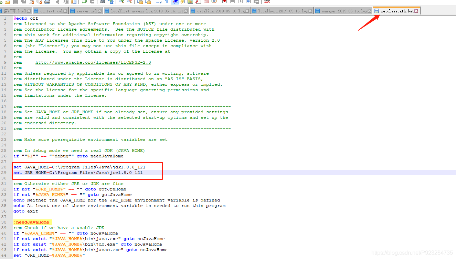Image resolution: width=456 pixels, height=259 pixels.
Task: Toggle synchronized vertical scrolling icon
Action: tap(140, 2)
